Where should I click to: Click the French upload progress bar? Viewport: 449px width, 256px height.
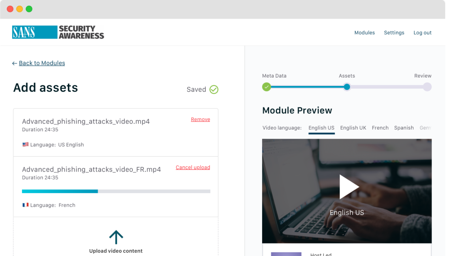[116, 191]
